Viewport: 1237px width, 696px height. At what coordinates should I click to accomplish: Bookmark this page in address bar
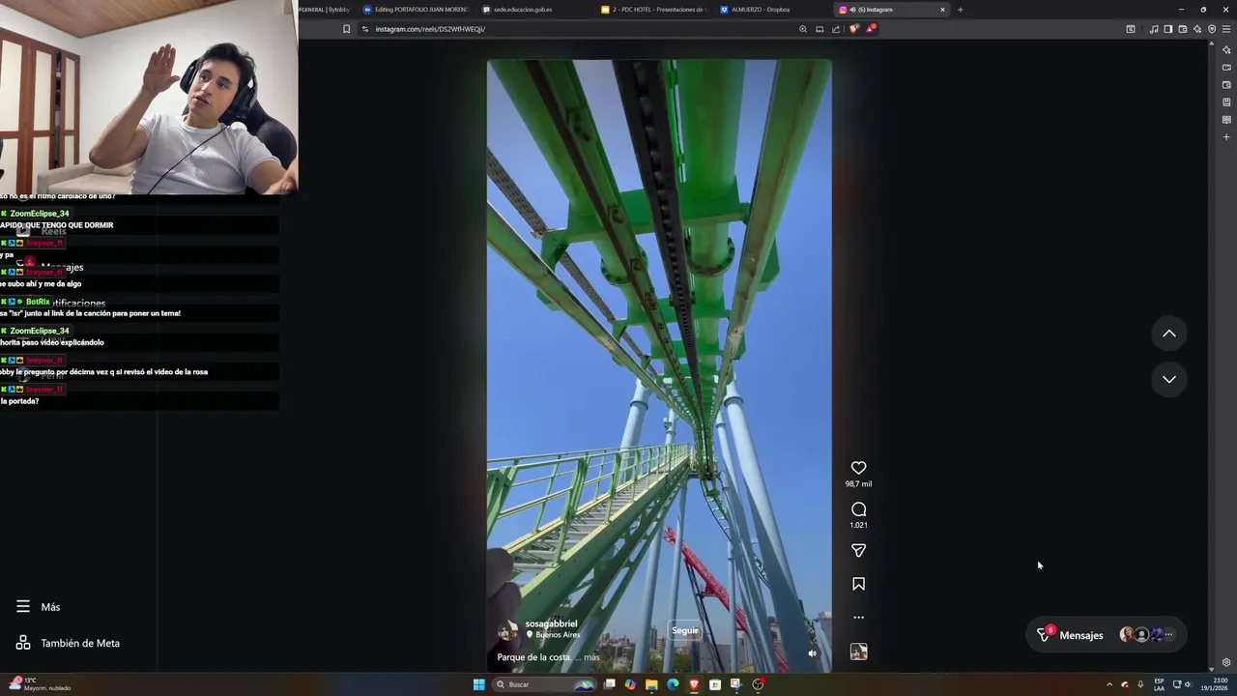(346, 29)
